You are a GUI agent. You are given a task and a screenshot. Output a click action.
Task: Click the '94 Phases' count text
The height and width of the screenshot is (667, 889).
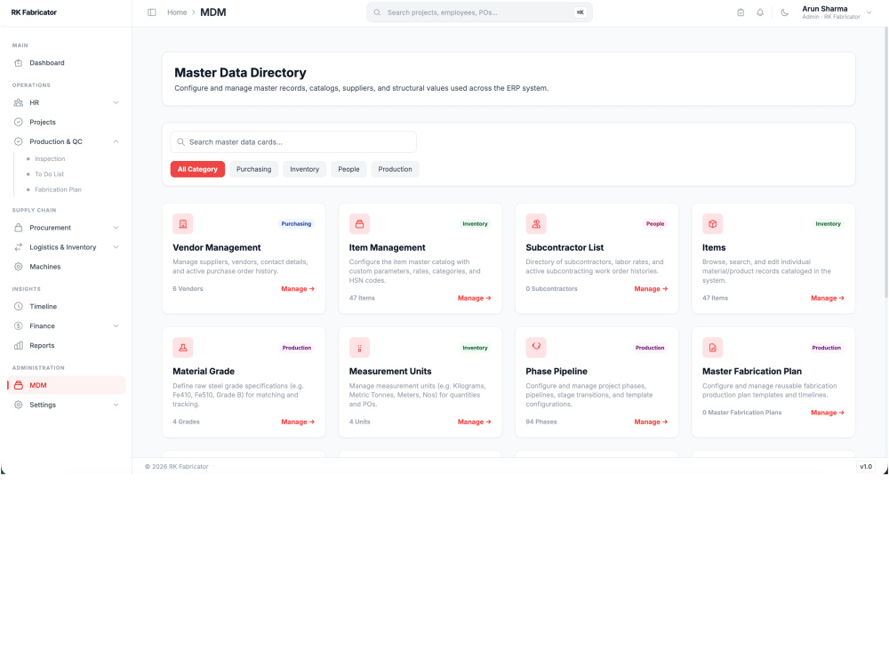[541, 422]
